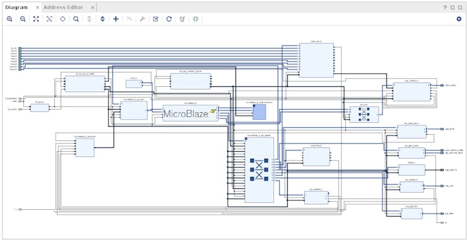Switch to the Diagram tab

[x=16, y=8]
